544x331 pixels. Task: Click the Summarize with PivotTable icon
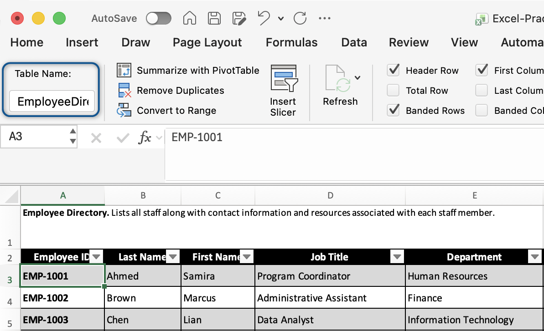pos(124,70)
